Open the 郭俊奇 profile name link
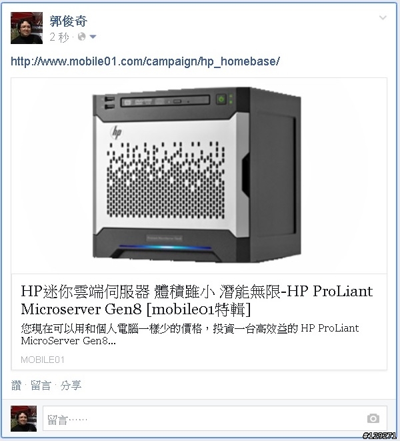The width and height of the screenshot is (400, 441). [68, 21]
